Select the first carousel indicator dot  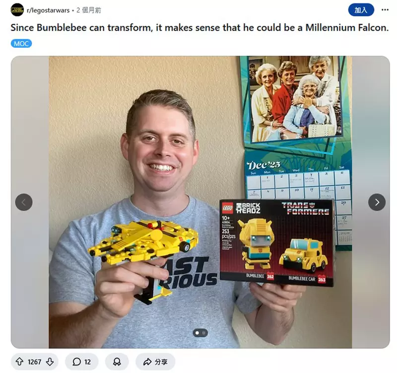(197, 333)
